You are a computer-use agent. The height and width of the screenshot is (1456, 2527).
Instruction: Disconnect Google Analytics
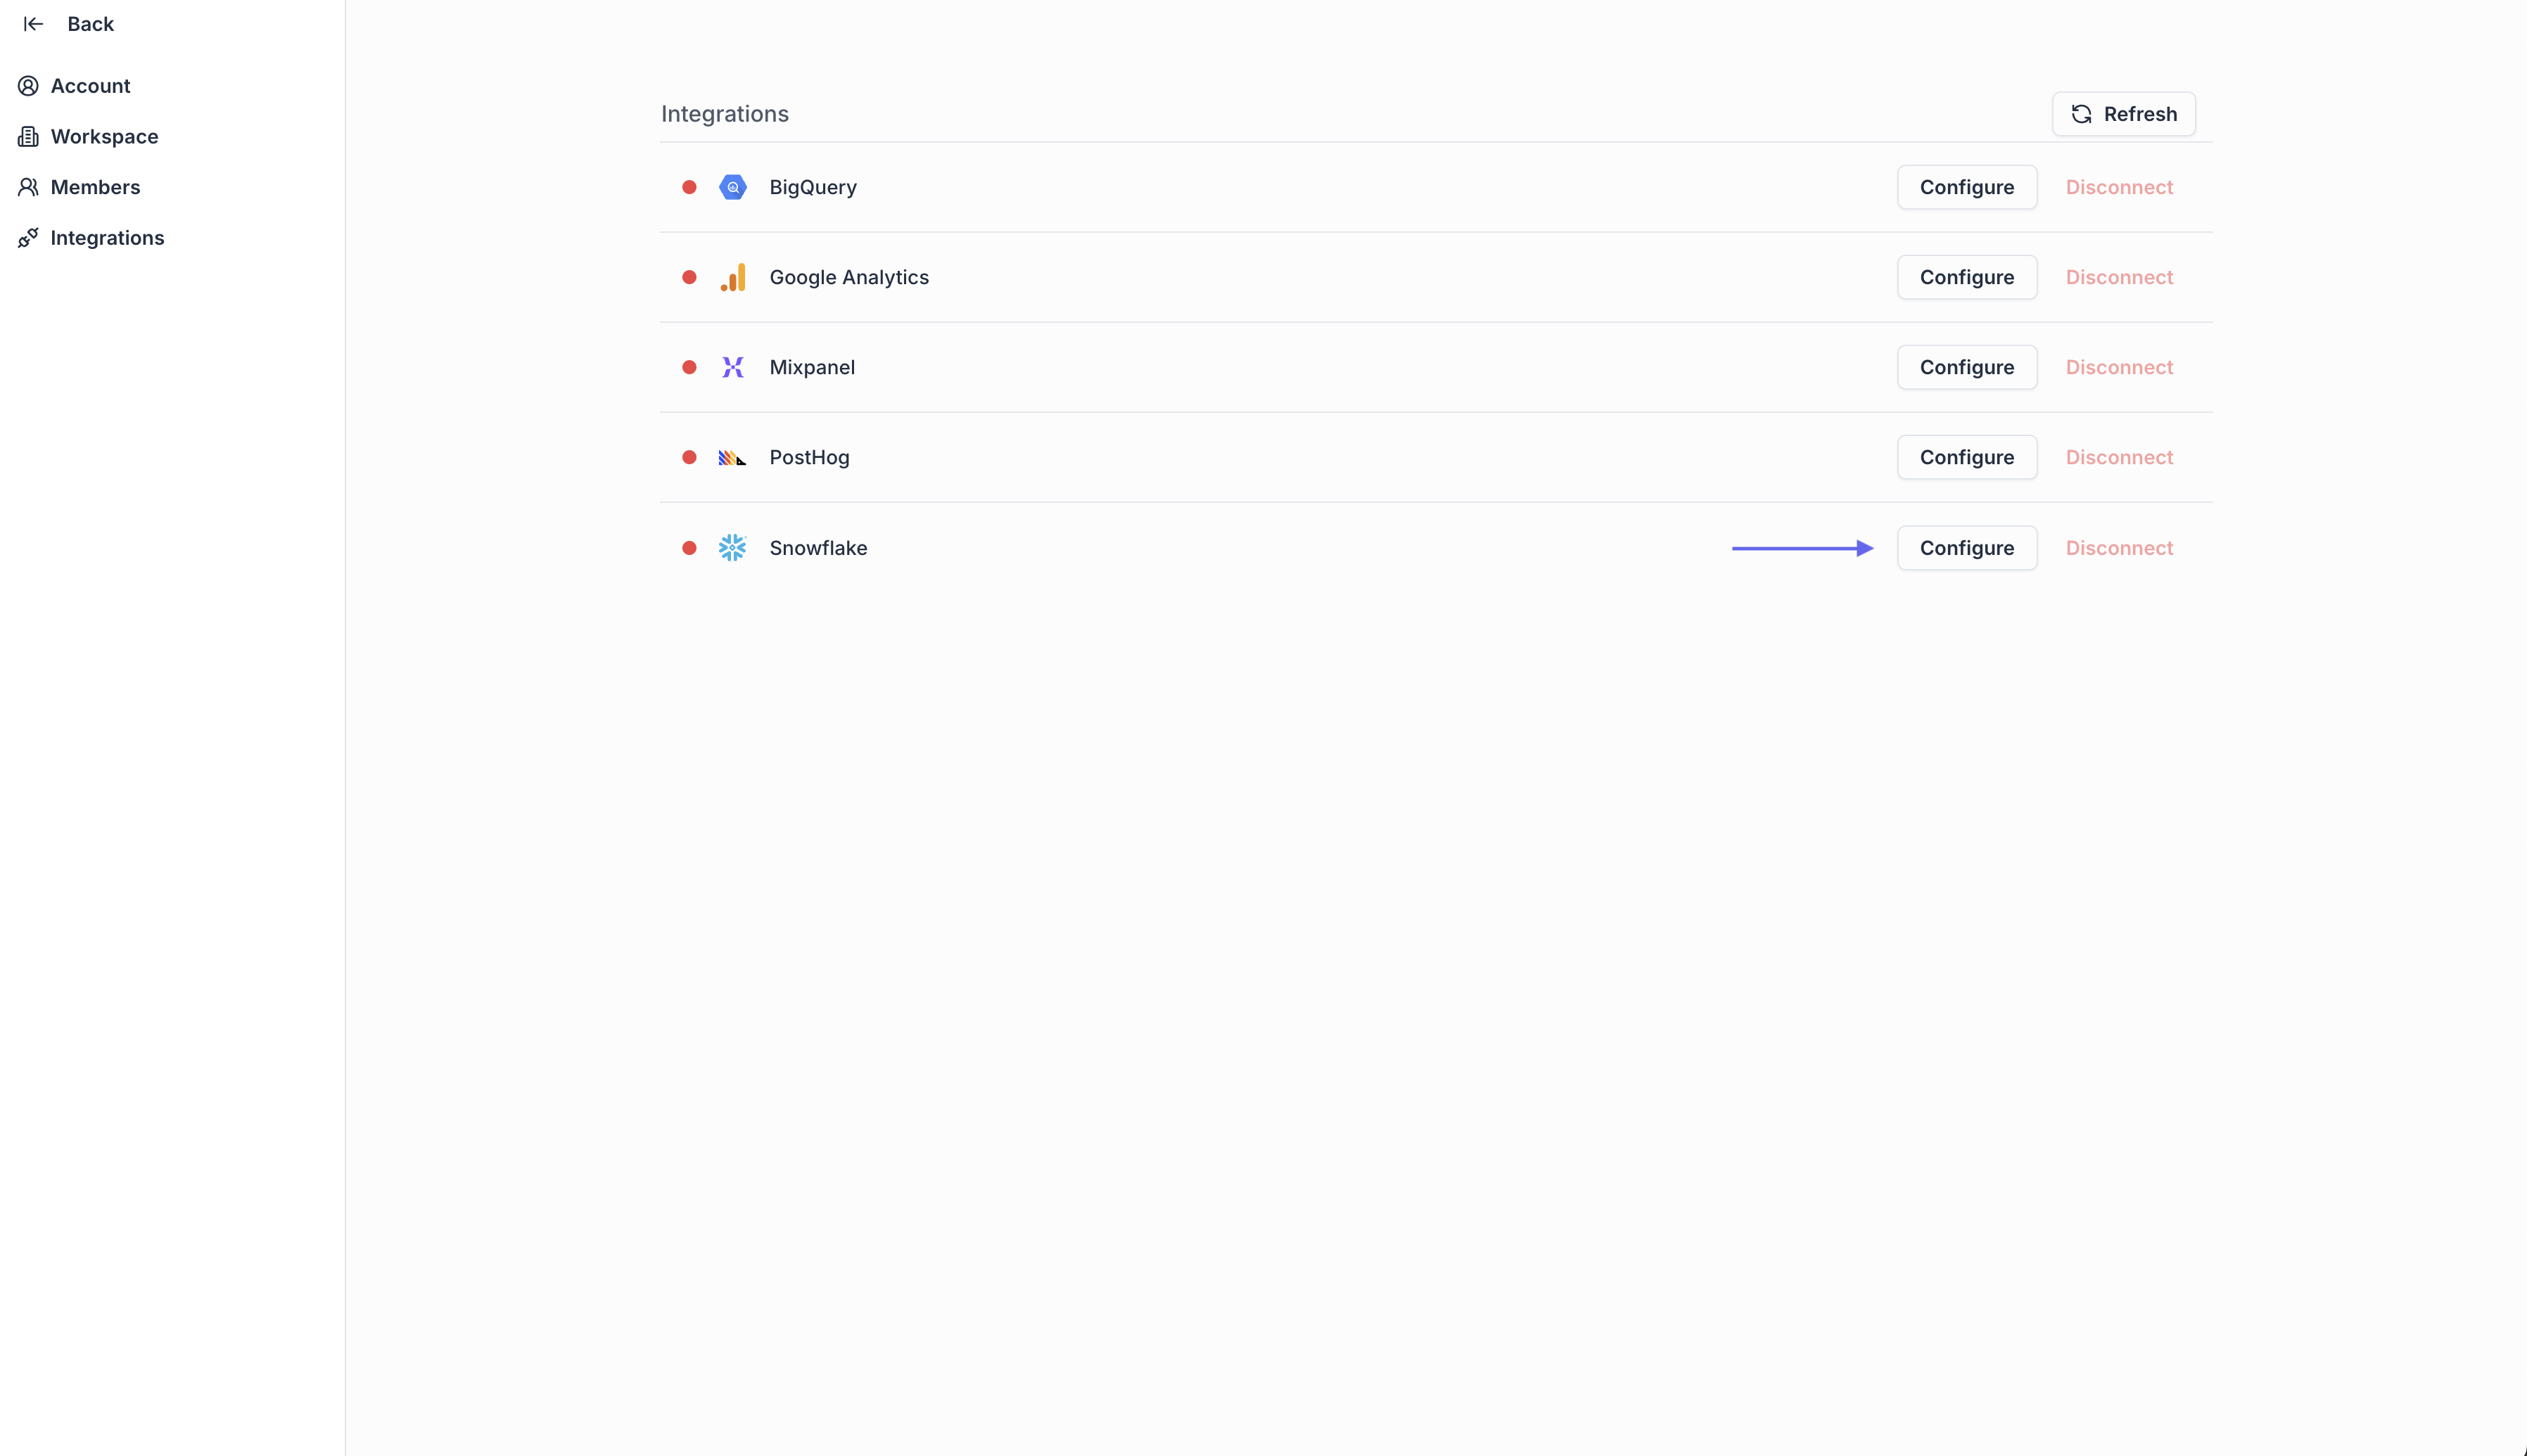tap(2119, 277)
